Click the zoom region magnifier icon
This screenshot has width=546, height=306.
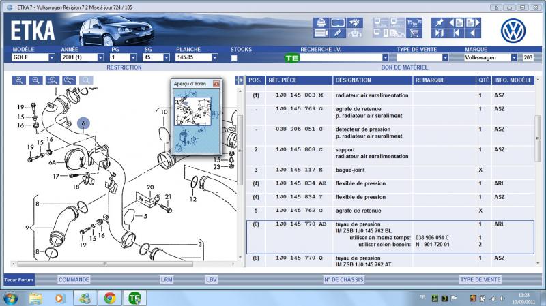tap(53, 80)
